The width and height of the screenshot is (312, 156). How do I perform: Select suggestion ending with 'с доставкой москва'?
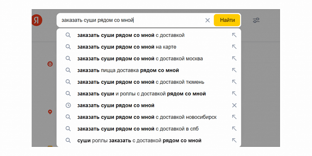[149, 58]
